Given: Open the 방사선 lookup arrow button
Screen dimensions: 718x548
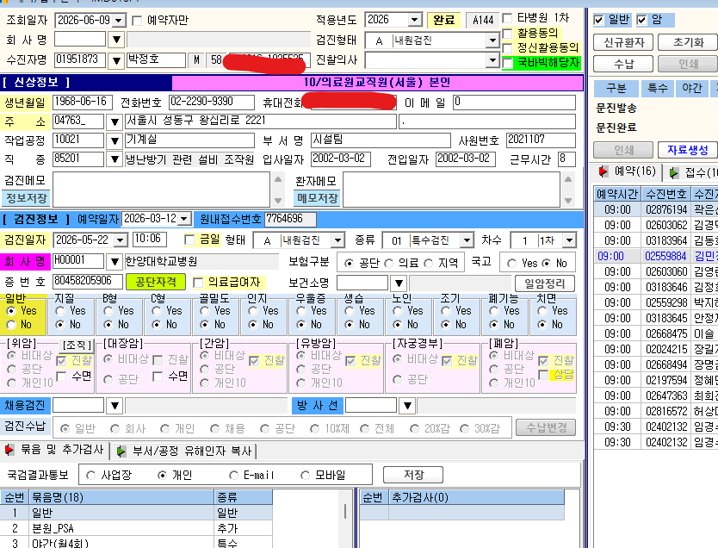Looking at the screenshot, I should (x=407, y=406).
